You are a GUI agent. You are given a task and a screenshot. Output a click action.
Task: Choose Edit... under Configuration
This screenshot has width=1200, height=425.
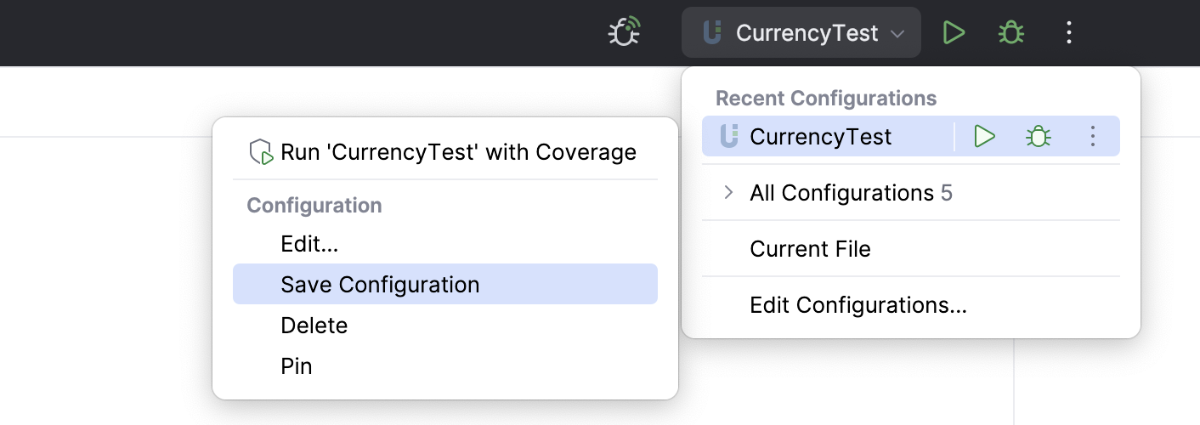309,245
